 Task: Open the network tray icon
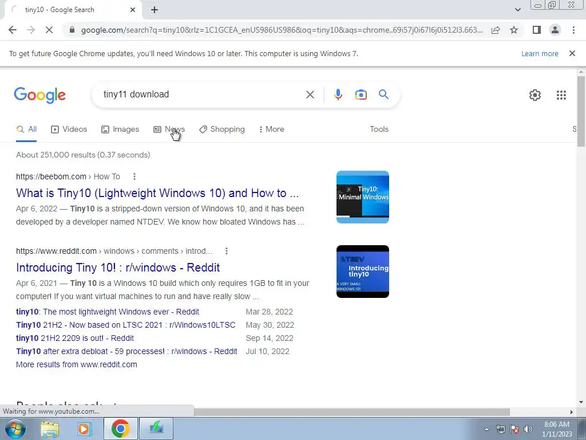500,430
